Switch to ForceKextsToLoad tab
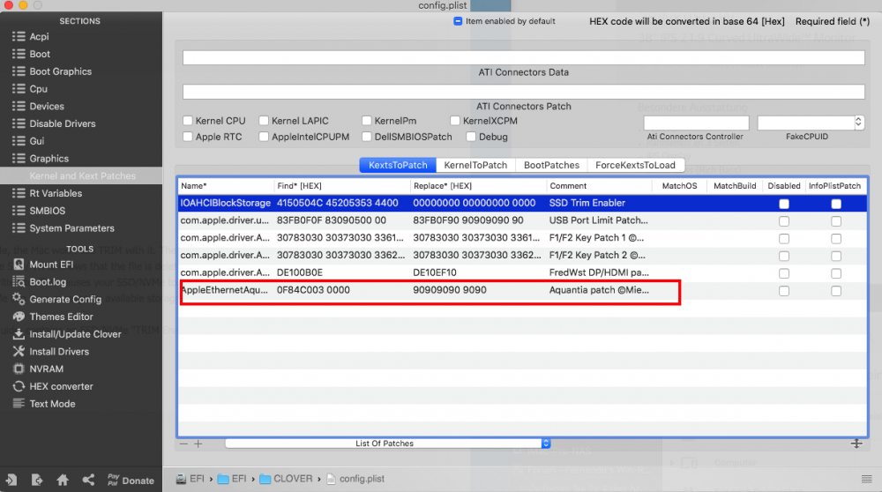 (x=635, y=165)
